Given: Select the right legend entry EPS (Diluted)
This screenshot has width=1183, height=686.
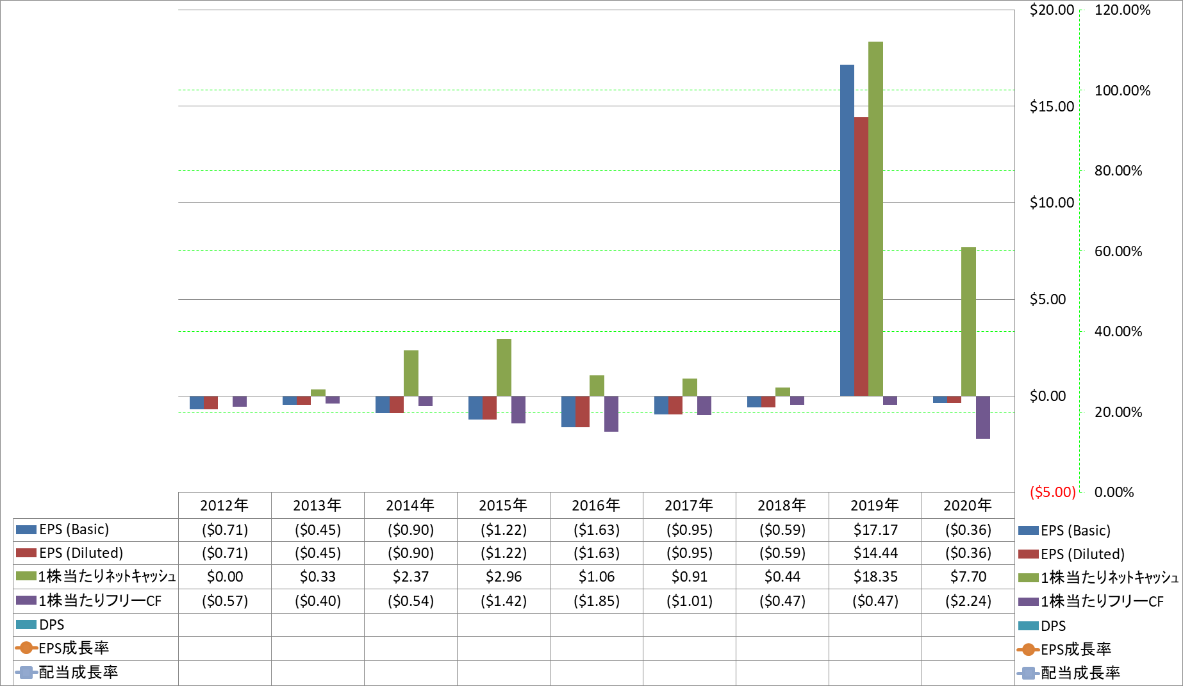Looking at the screenshot, I should click(1071, 554).
